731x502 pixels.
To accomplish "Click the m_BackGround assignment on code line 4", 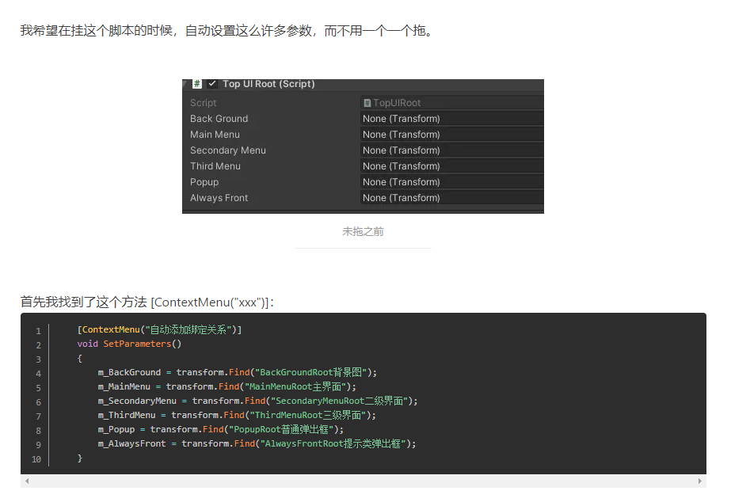I will (x=238, y=372).
